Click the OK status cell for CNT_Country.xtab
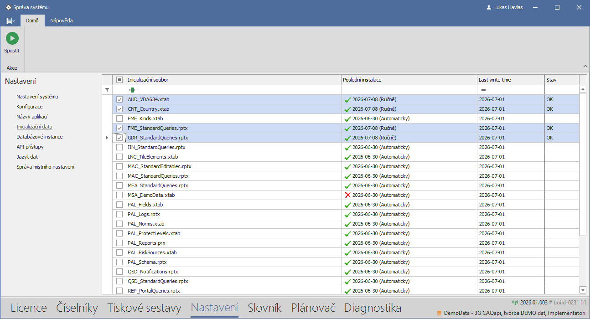Viewport: 590px width, 319px height. click(562, 109)
